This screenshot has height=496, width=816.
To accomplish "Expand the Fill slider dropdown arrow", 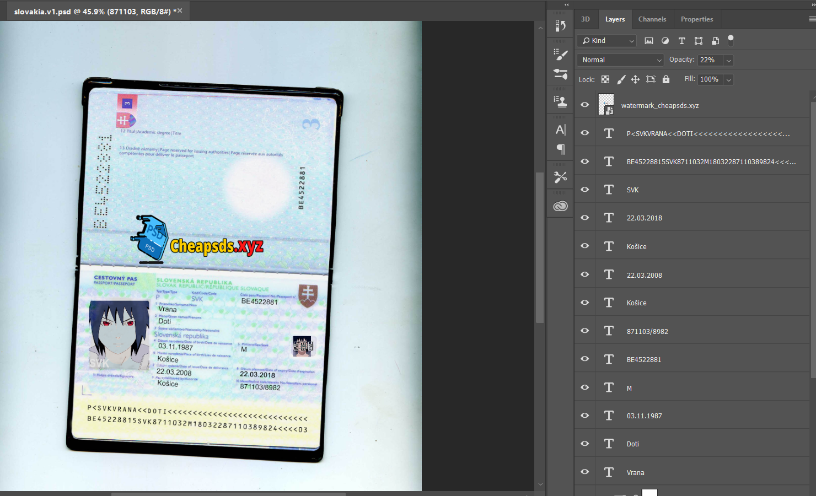I will pos(729,80).
